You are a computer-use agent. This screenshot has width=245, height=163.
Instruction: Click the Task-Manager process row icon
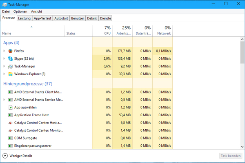click(10, 66)
